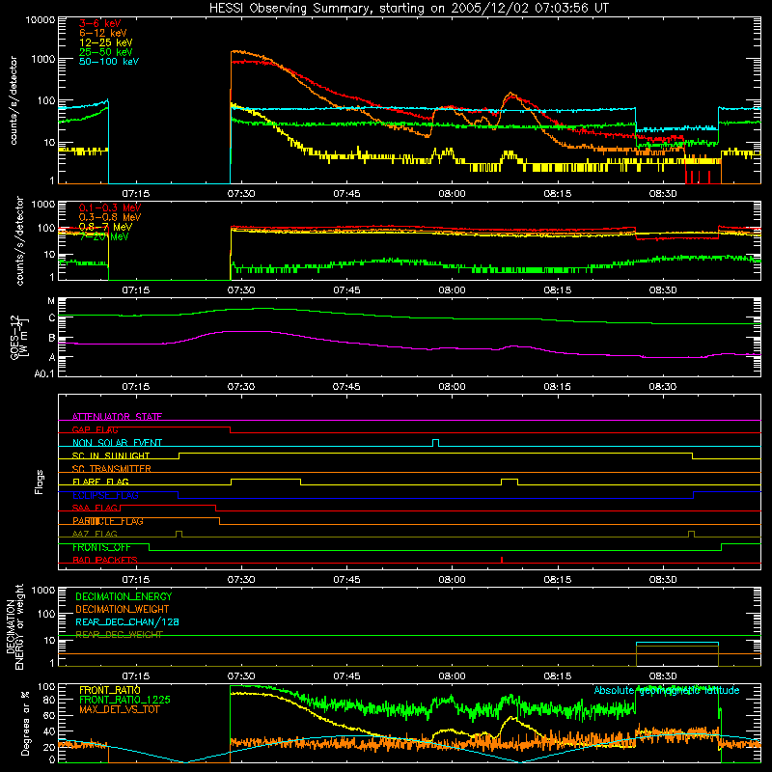772x772 pixels.
Task: Select the ATTENUATOR_STATE flag label
Action: 117,417
